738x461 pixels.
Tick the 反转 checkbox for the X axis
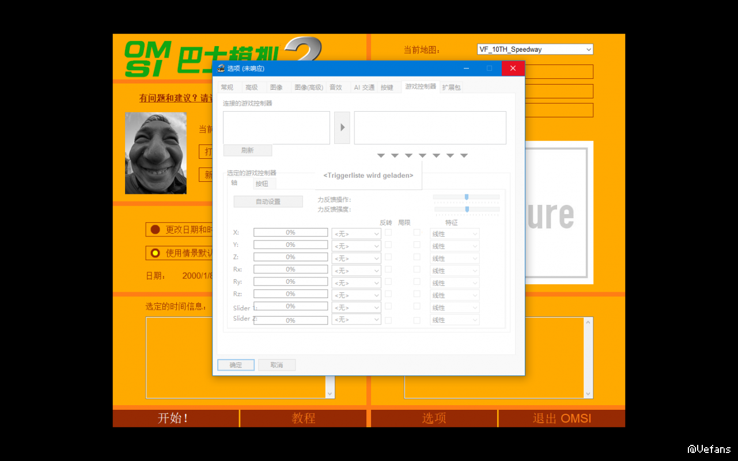coord(388,233)
